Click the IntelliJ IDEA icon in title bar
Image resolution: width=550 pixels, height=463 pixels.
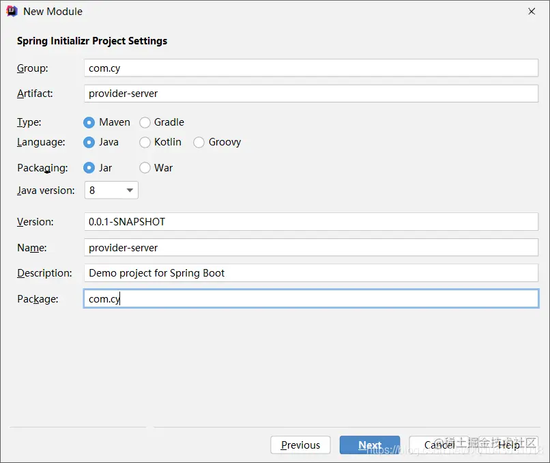(12, 11)
